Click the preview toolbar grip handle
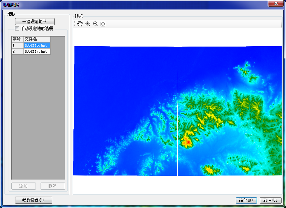 tap(74, 24)
